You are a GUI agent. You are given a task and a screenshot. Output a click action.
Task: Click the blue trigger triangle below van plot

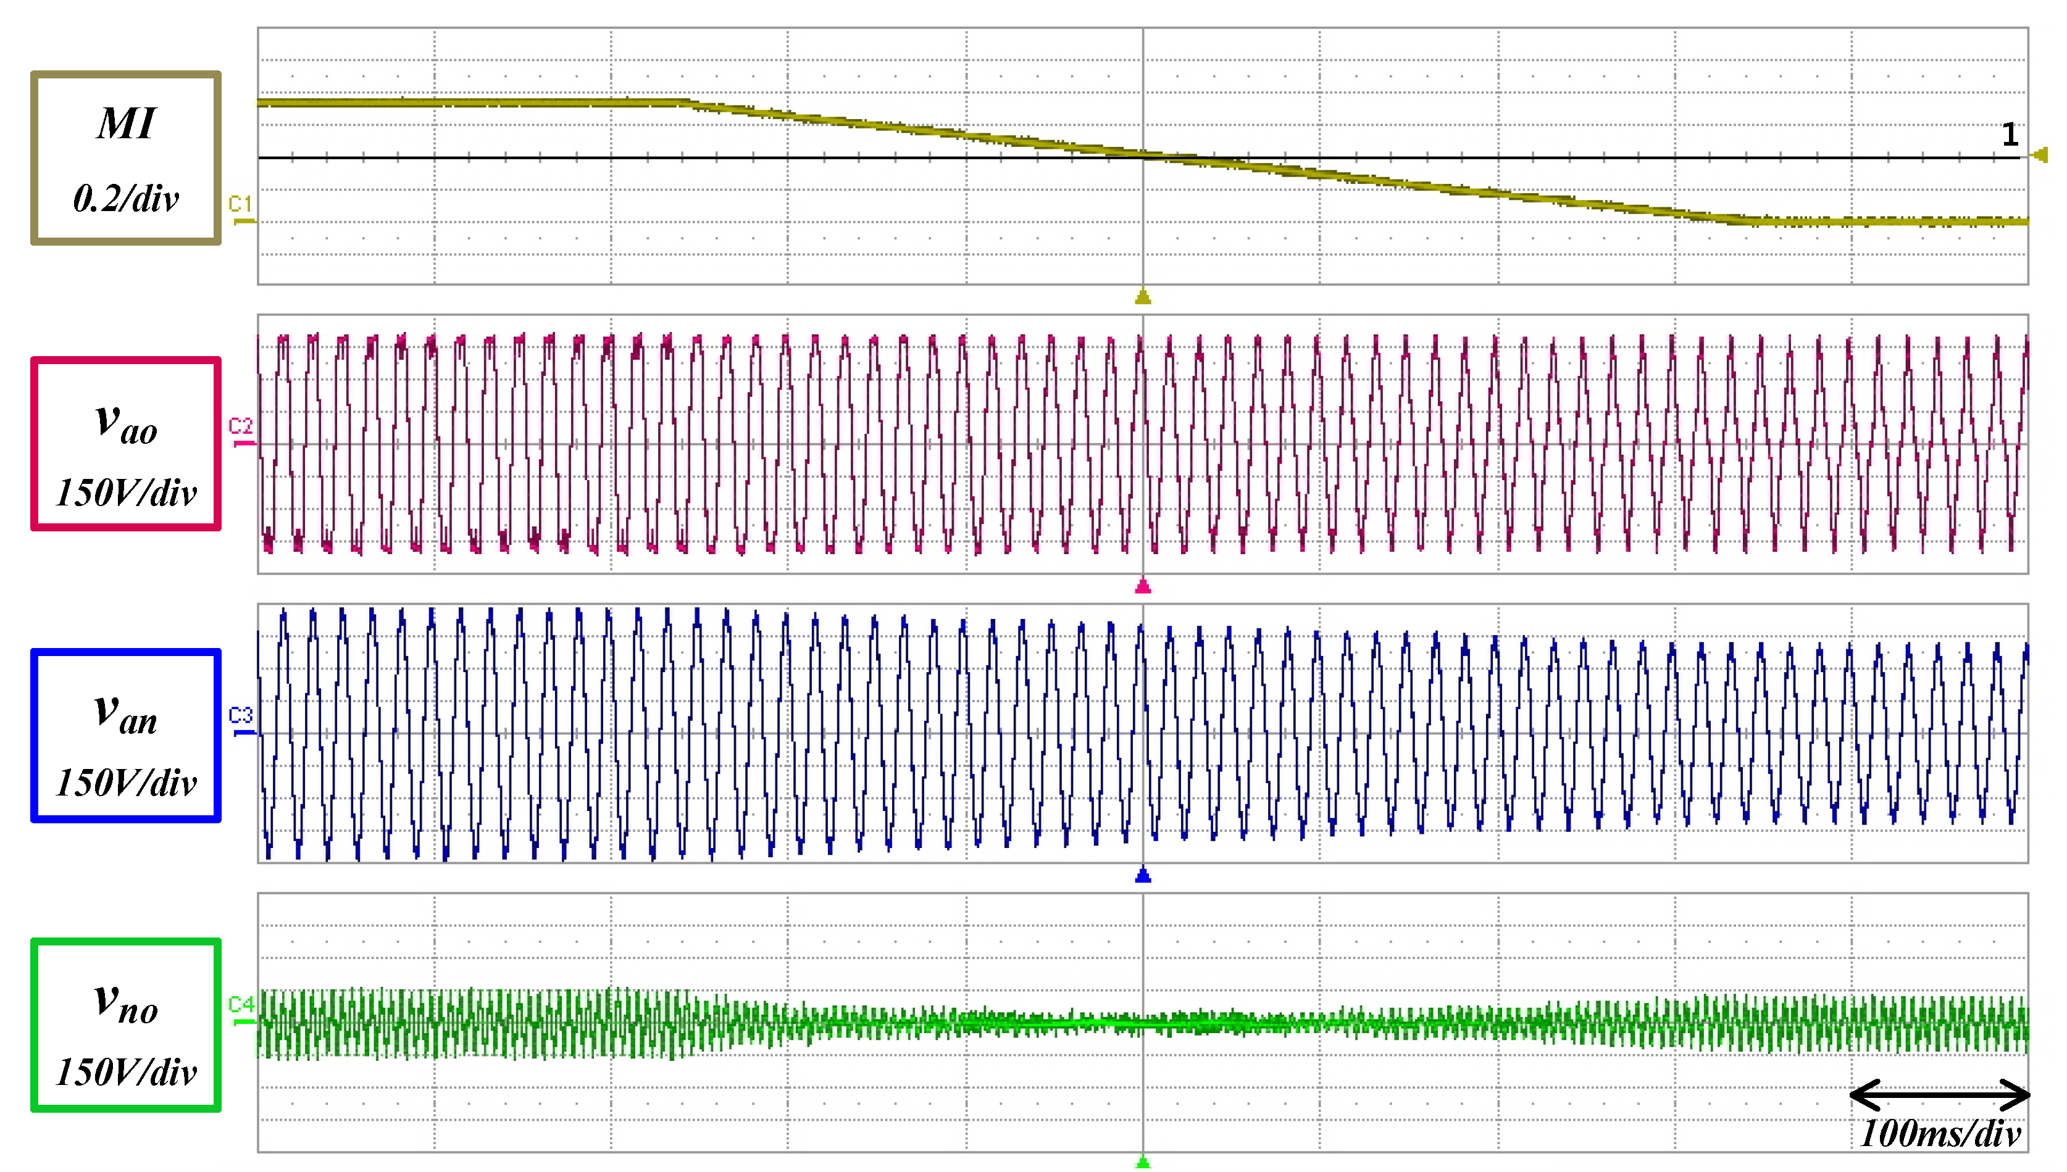(1143, 875)
